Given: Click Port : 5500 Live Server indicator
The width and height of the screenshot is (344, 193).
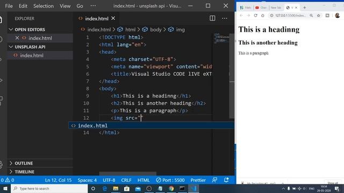Looking at the screenshot, I should click(170, 180).
